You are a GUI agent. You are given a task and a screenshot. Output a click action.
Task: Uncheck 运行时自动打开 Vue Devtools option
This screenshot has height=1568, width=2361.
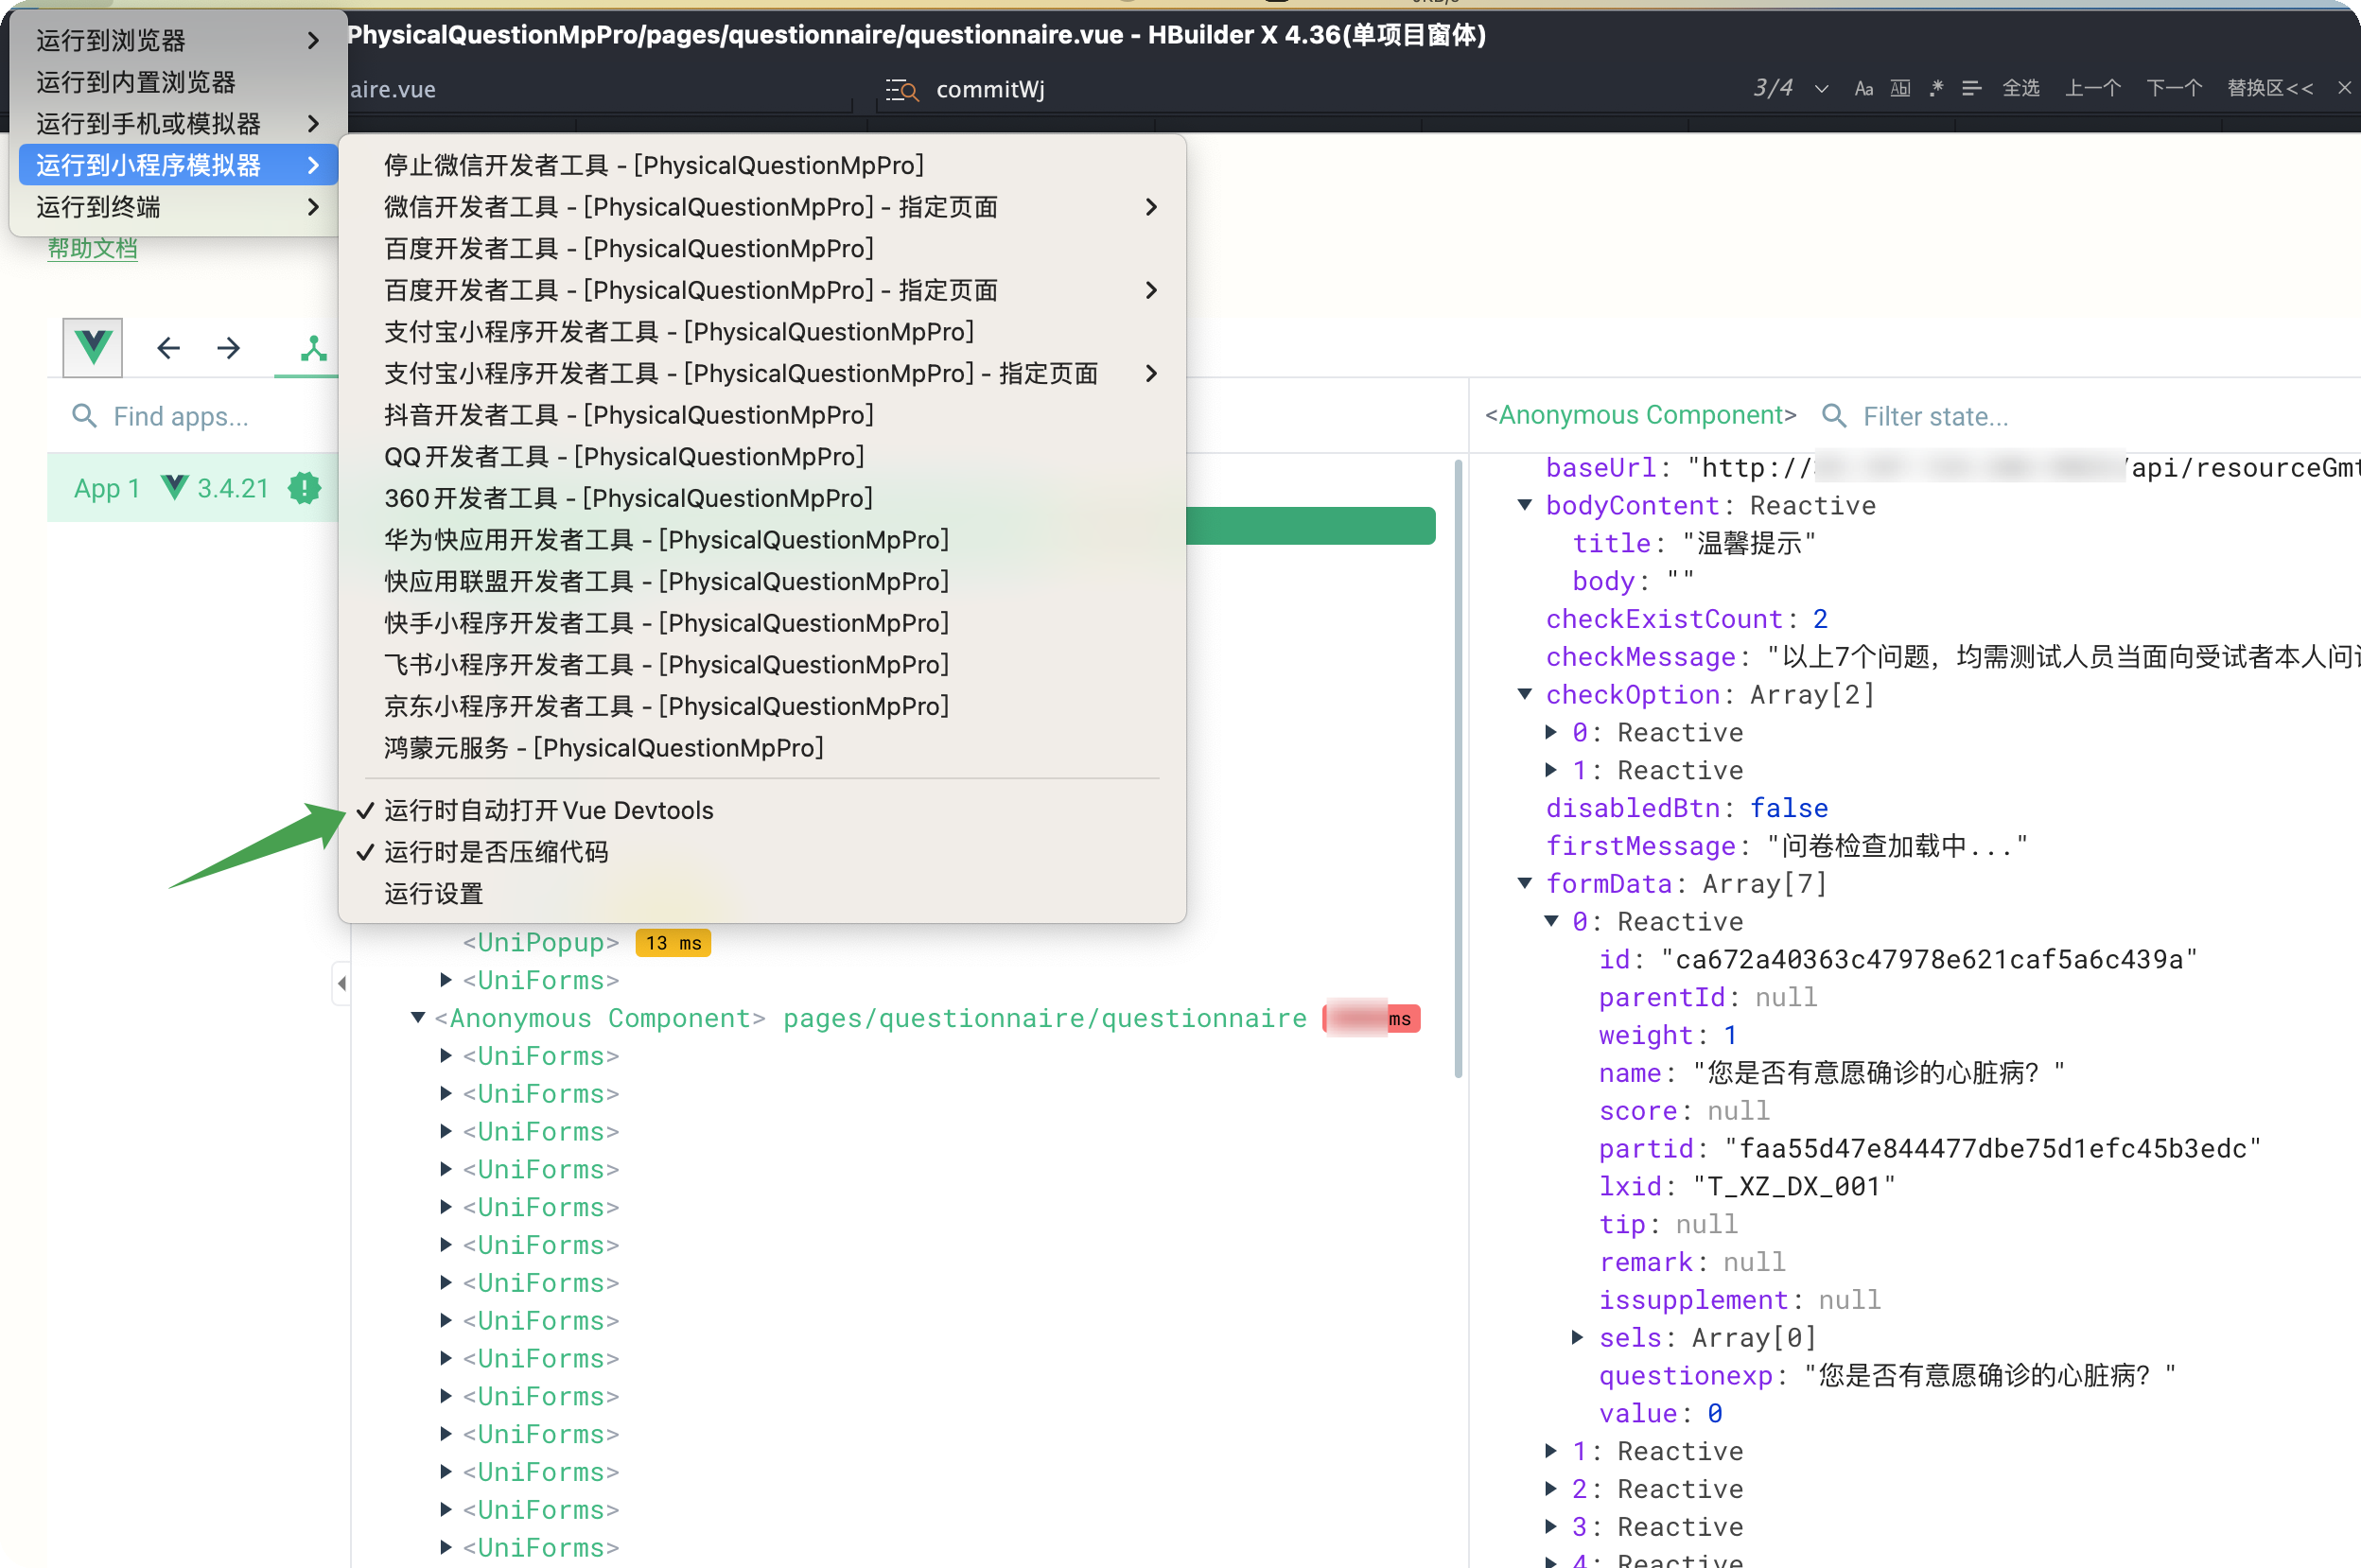coord(548,810)
